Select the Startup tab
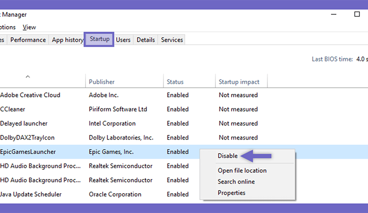368x213 pixels. click(x=99, y=39)
